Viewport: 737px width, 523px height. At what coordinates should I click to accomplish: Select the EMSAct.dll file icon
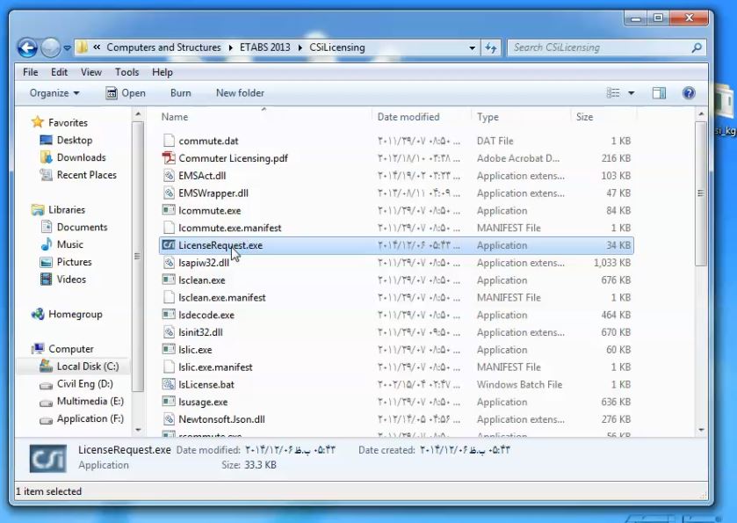coord(169,176)
